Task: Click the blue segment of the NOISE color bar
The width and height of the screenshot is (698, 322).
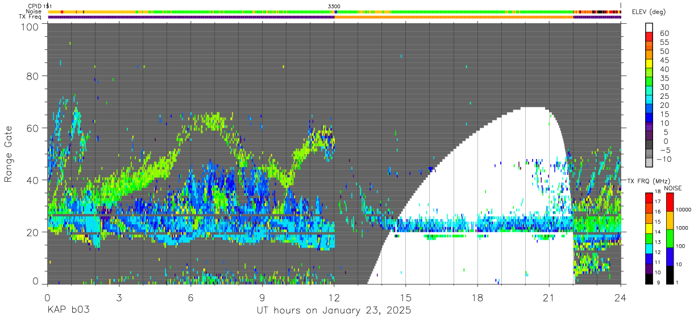Action: [x=670, y=256]
